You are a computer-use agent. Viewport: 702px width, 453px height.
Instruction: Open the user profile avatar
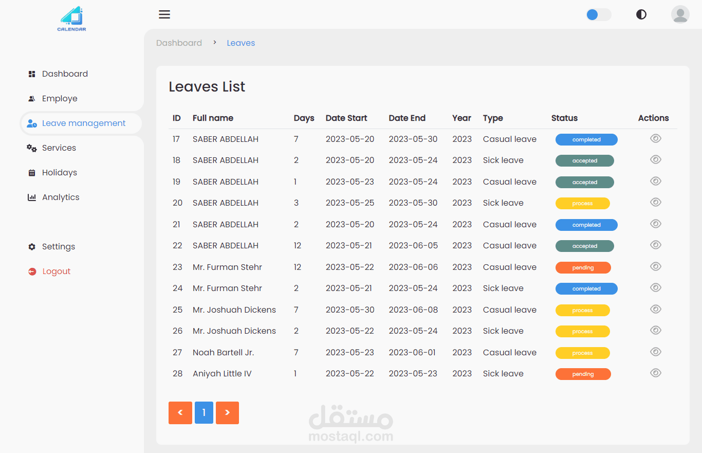point(680,14)
